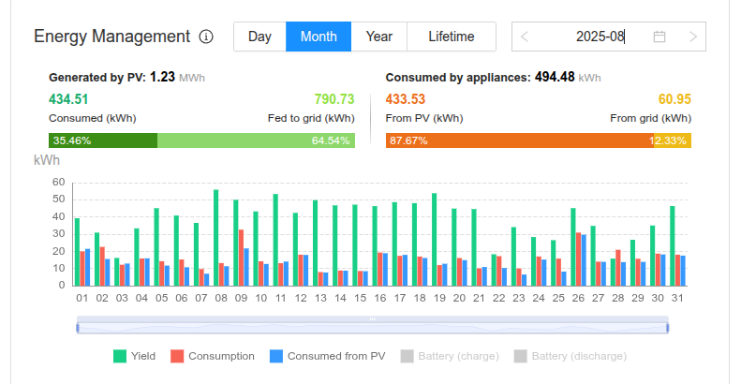Switch to the Day tab
The height and width of the screenshot is (384, 741).
pos(259,37)
